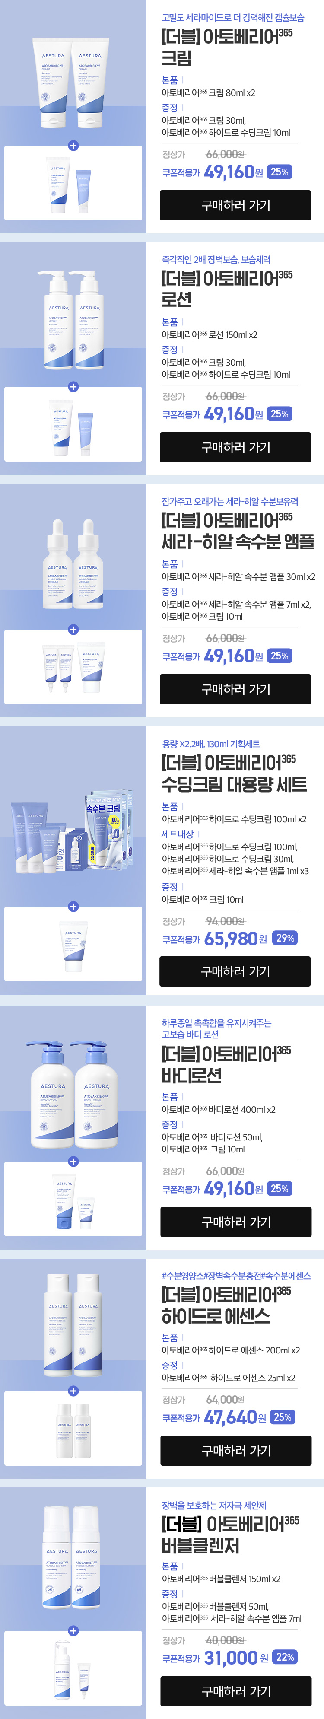The image size is (324, 1719).
Task: Click the plus icon under hydro essence bottles
Action: 73,1391
